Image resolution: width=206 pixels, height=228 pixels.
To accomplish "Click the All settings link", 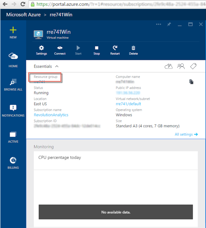I will tap(186, 134).
